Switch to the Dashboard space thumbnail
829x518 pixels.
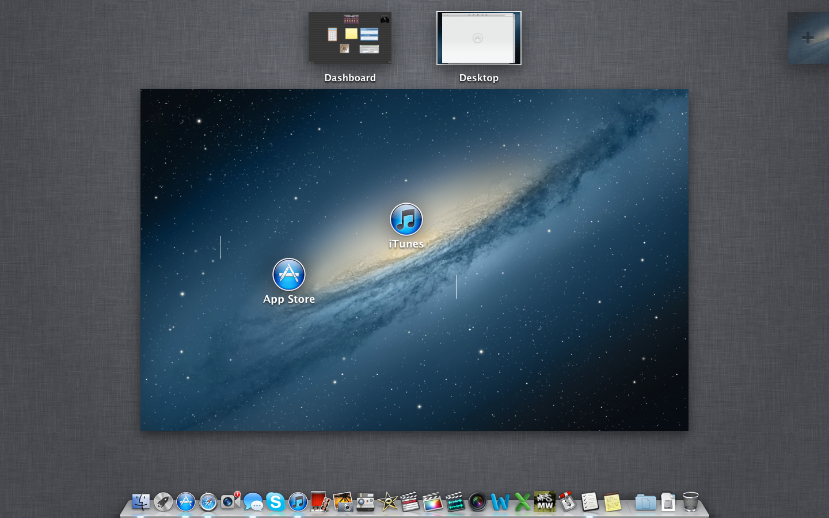[350, 38]
